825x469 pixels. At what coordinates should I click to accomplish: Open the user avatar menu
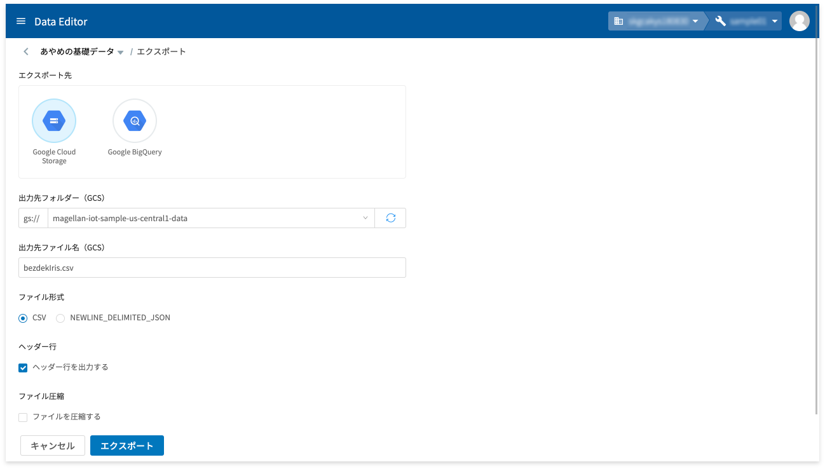pyautogui.click(x=800, y=21)
